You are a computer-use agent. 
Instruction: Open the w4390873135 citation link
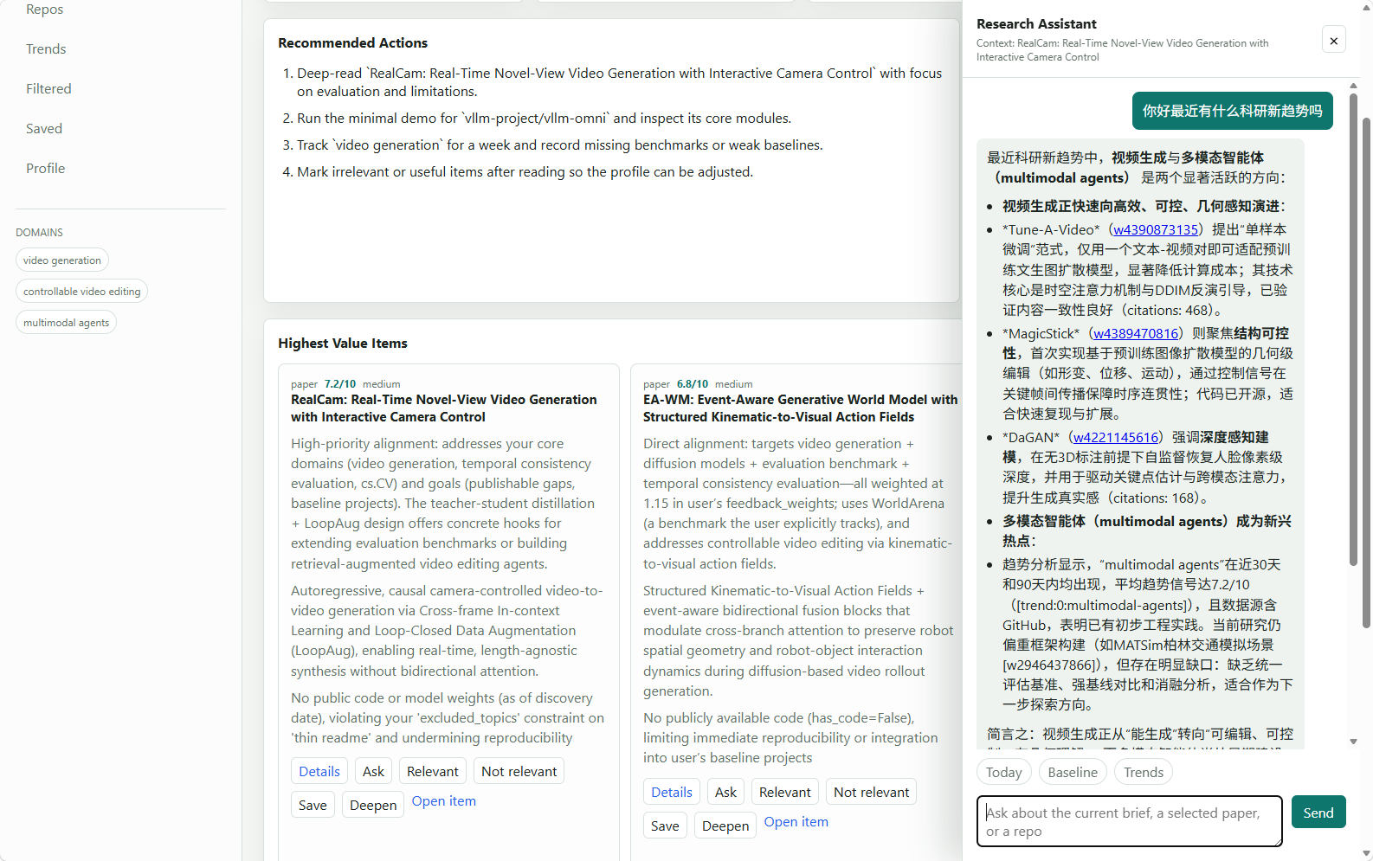[1156, 229]
